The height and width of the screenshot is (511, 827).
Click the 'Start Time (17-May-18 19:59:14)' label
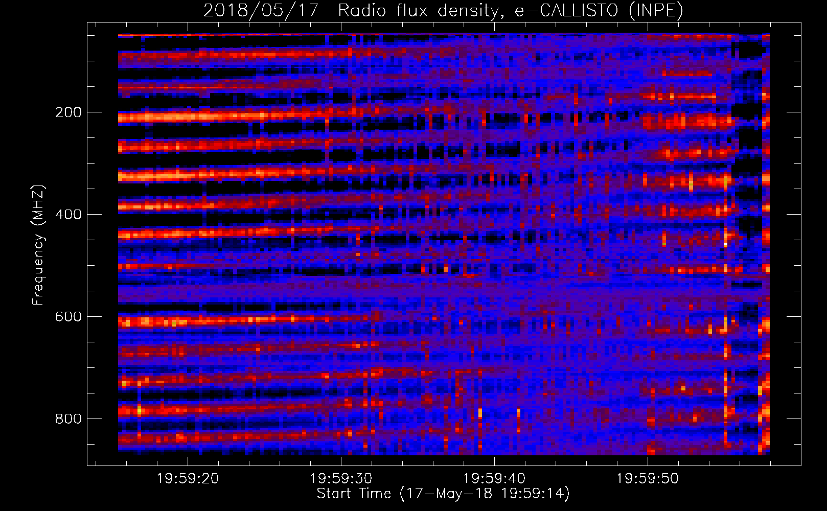(443, 494)
